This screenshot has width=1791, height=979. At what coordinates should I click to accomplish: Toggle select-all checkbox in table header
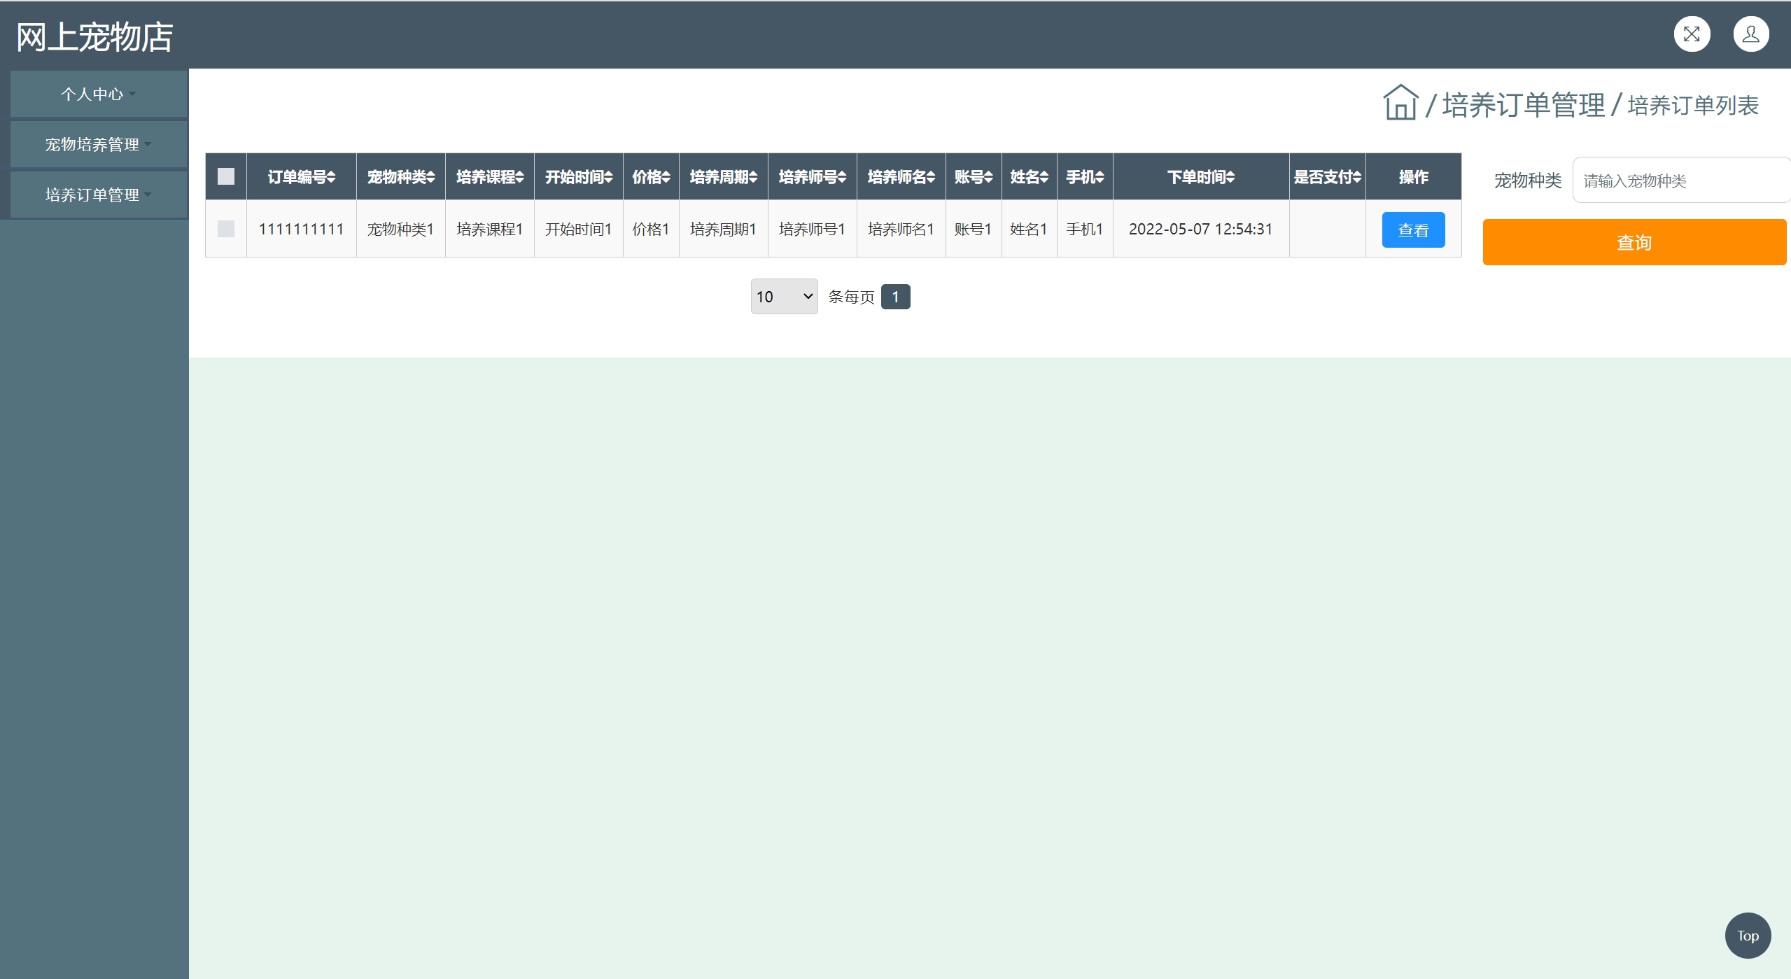click(225, 176)
